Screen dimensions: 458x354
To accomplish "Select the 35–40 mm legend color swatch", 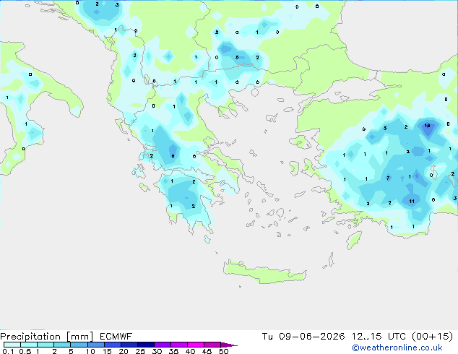I will [179, 345].
